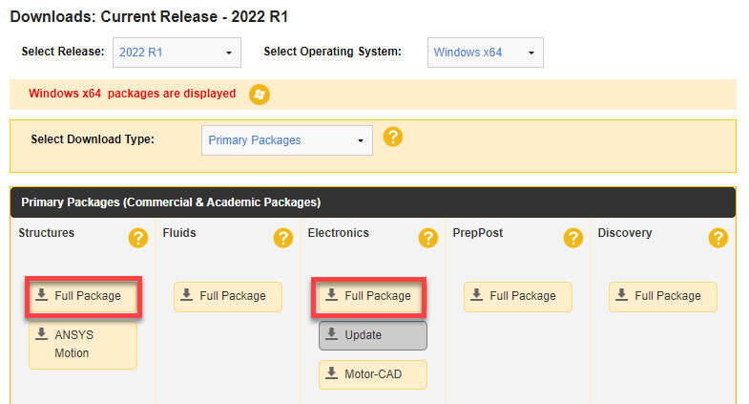Download the Electronics Full Package

click(x=373, y=296)
